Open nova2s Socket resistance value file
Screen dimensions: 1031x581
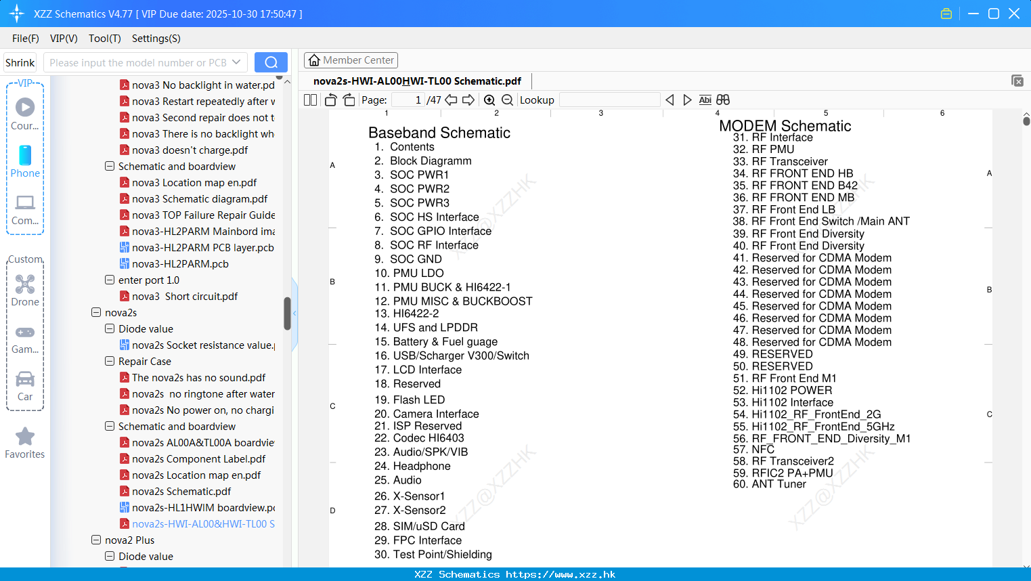[x=203, y=345]
